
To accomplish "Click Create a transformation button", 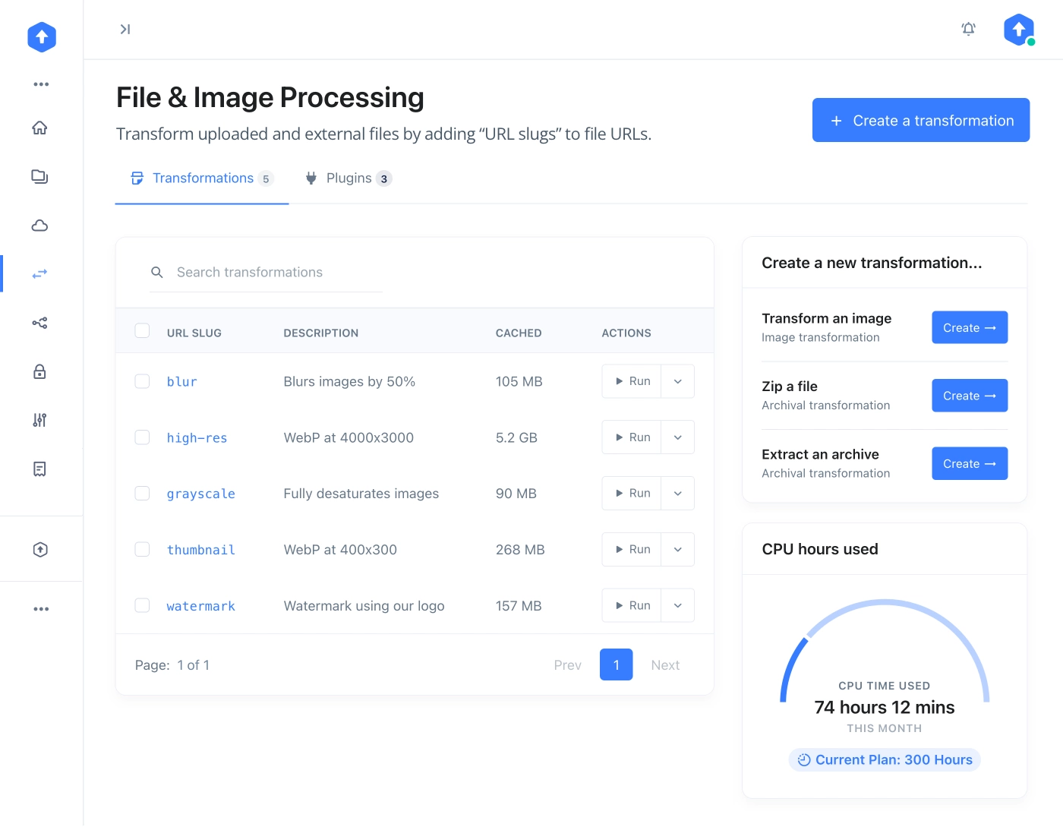I will [920, 121].
